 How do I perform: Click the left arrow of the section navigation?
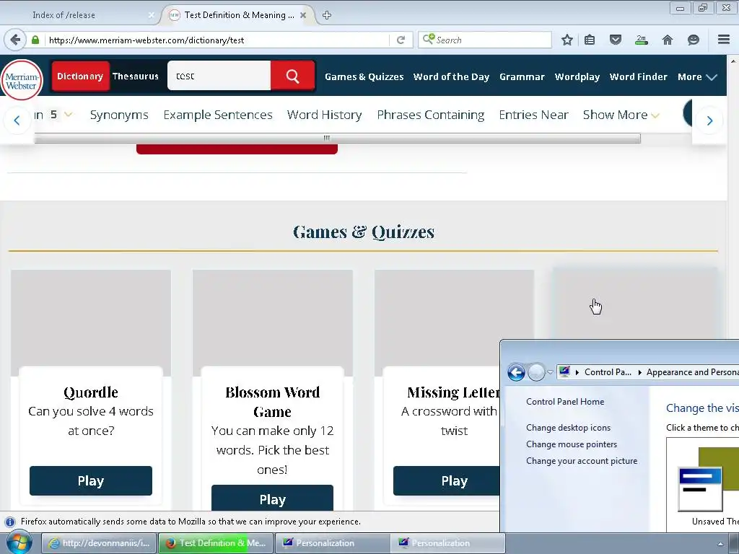coord(17,120)
